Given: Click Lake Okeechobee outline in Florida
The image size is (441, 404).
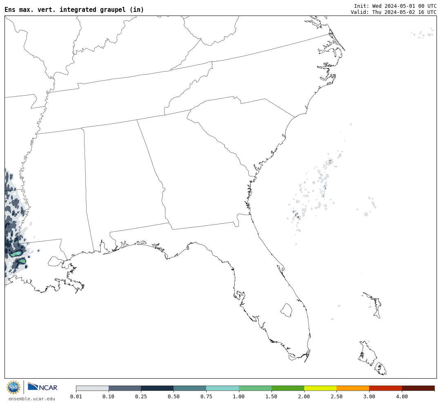Looking at the screenshot, I should click(286, 310).
